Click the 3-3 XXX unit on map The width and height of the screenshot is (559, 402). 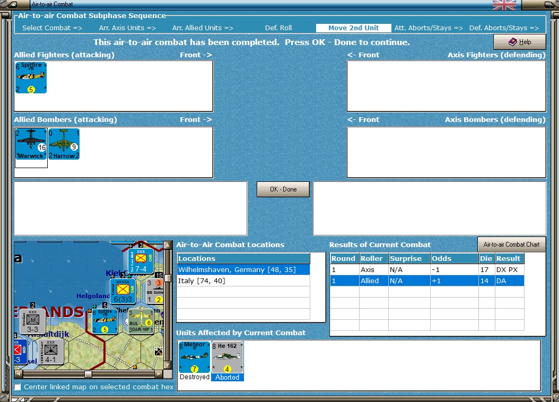33,321
